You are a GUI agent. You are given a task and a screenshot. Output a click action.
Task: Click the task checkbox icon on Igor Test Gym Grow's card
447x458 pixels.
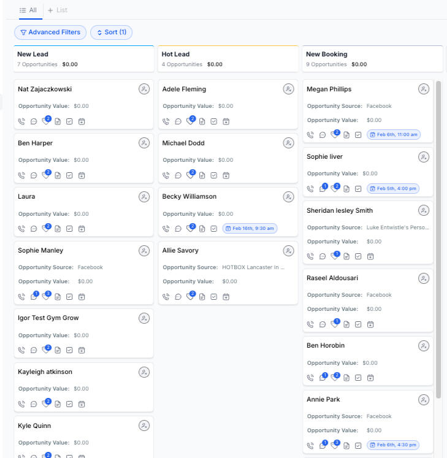pyautogui.click(x=70, y=350)
